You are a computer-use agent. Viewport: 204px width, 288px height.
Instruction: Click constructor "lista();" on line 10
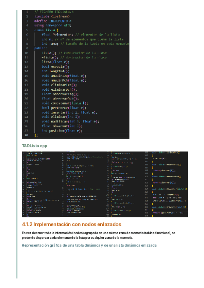[x=49, y=53]
